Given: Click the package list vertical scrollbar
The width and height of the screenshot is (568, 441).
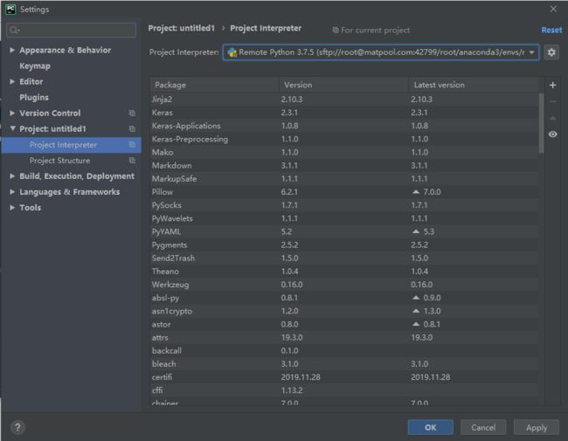Looking at the screenshot, I should (541, 123).
